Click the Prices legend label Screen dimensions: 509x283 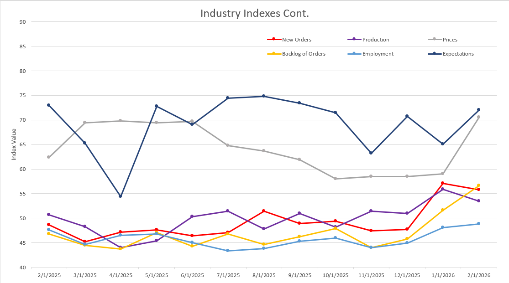[x=450, y=40]
